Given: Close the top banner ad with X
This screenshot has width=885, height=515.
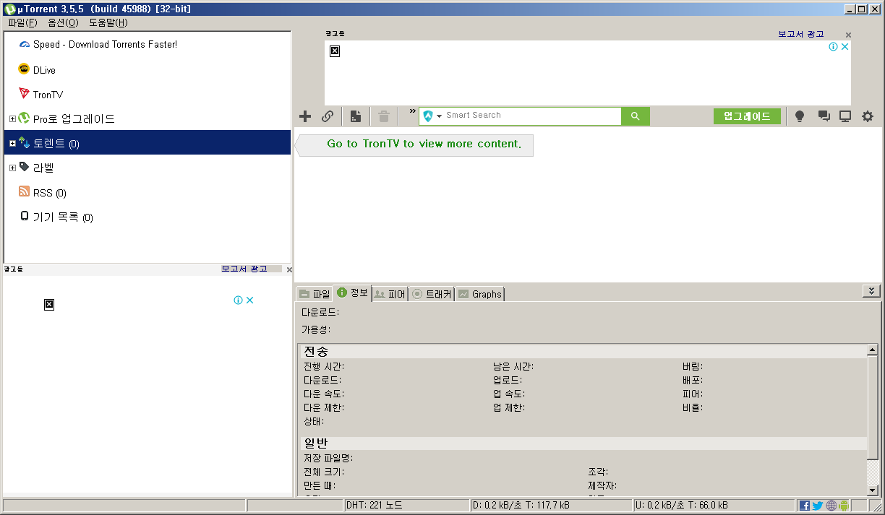Looking at the screenshot, I should (x=849, y=35).
